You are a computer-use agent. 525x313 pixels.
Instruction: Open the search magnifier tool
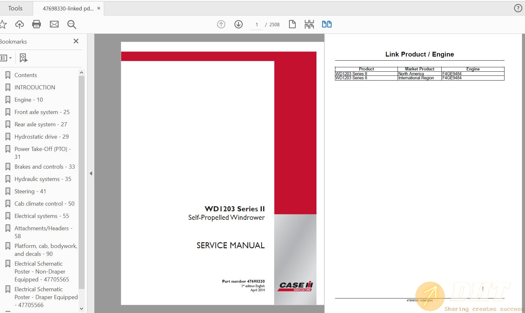[x=72, y=24]
